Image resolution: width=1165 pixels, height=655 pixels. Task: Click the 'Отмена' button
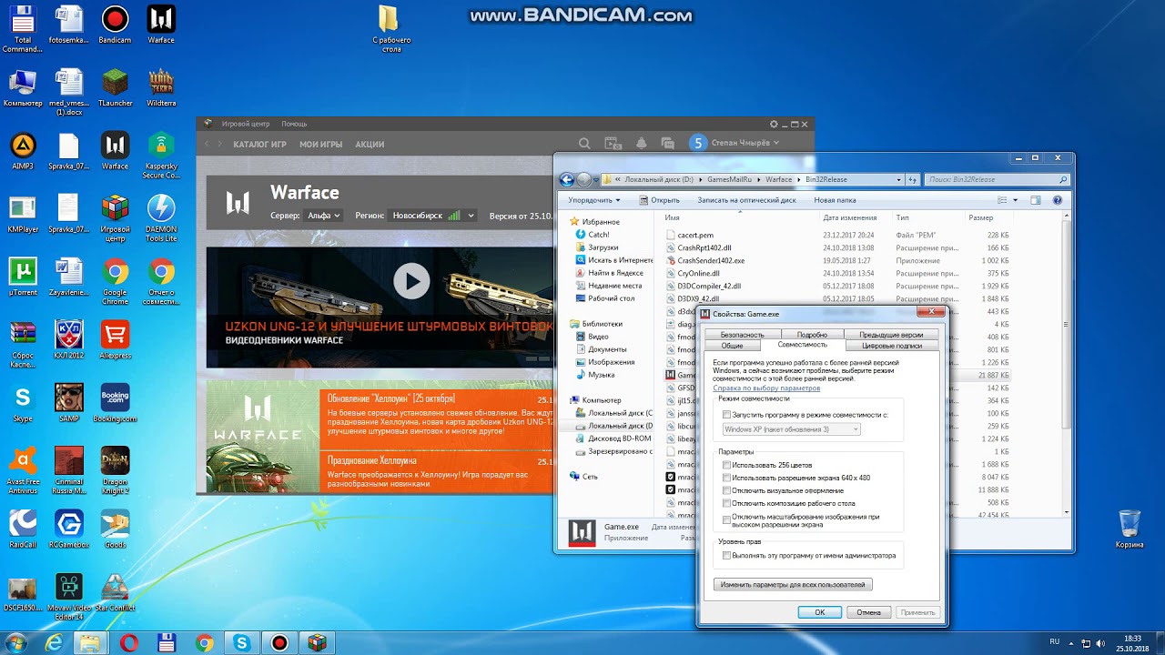[868, 612]
